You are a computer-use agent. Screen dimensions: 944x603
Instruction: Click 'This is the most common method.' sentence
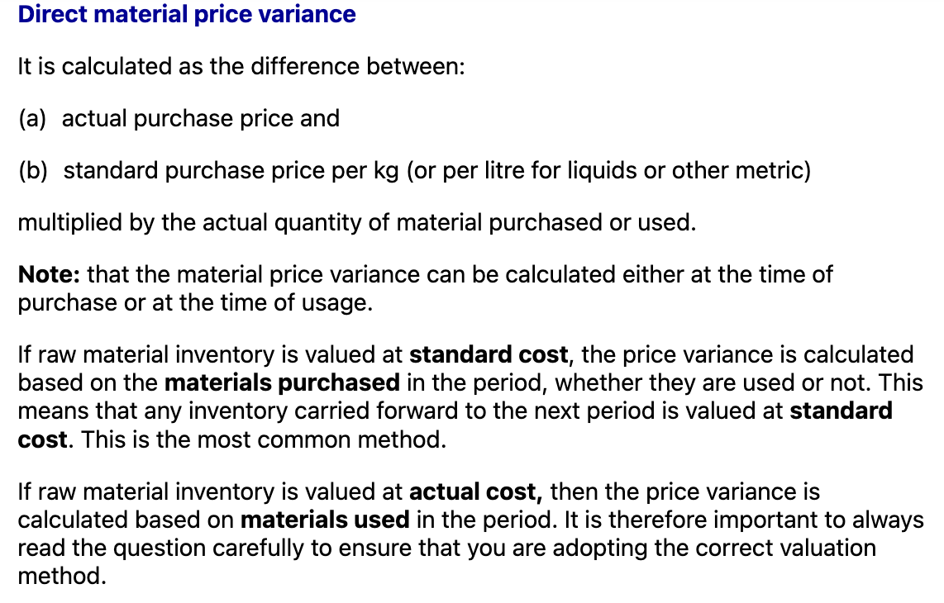[264, 439]
